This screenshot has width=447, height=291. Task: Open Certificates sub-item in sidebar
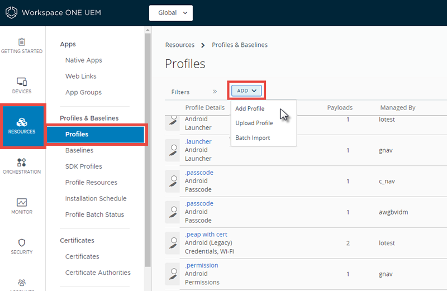(82, 256)
